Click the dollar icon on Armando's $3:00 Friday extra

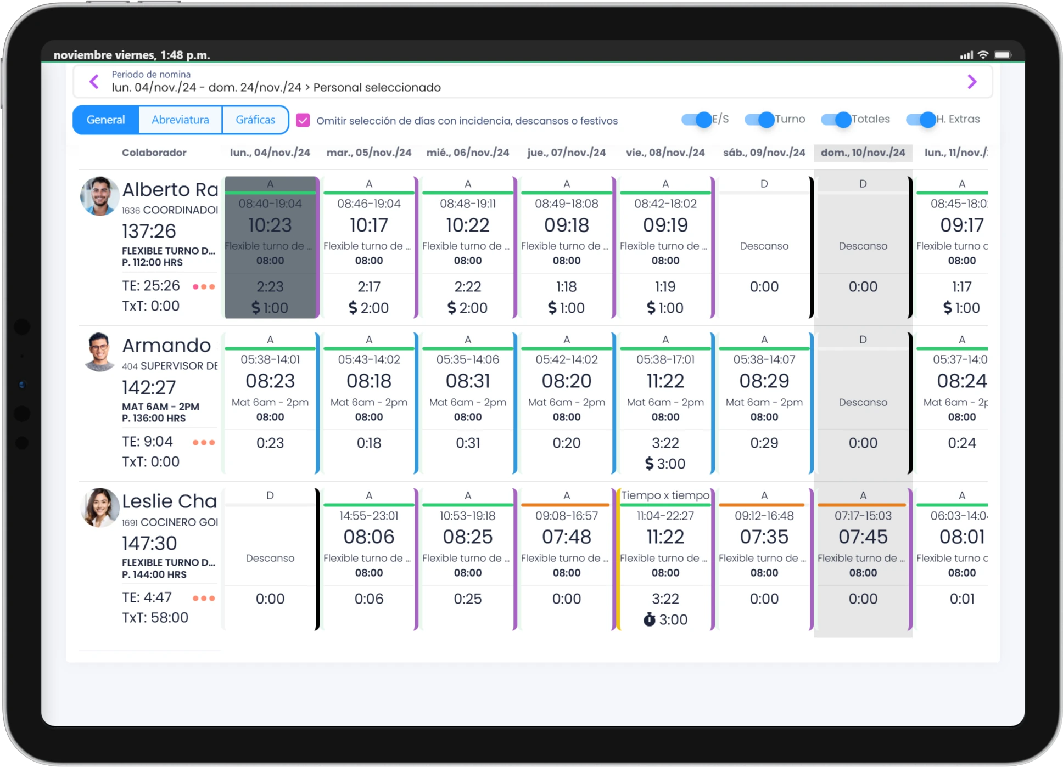(x=650, y=464)
